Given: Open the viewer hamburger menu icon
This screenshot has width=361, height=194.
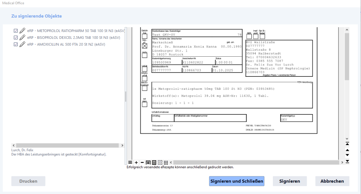Looking at the screenshot, I should (x=130, y=162).
